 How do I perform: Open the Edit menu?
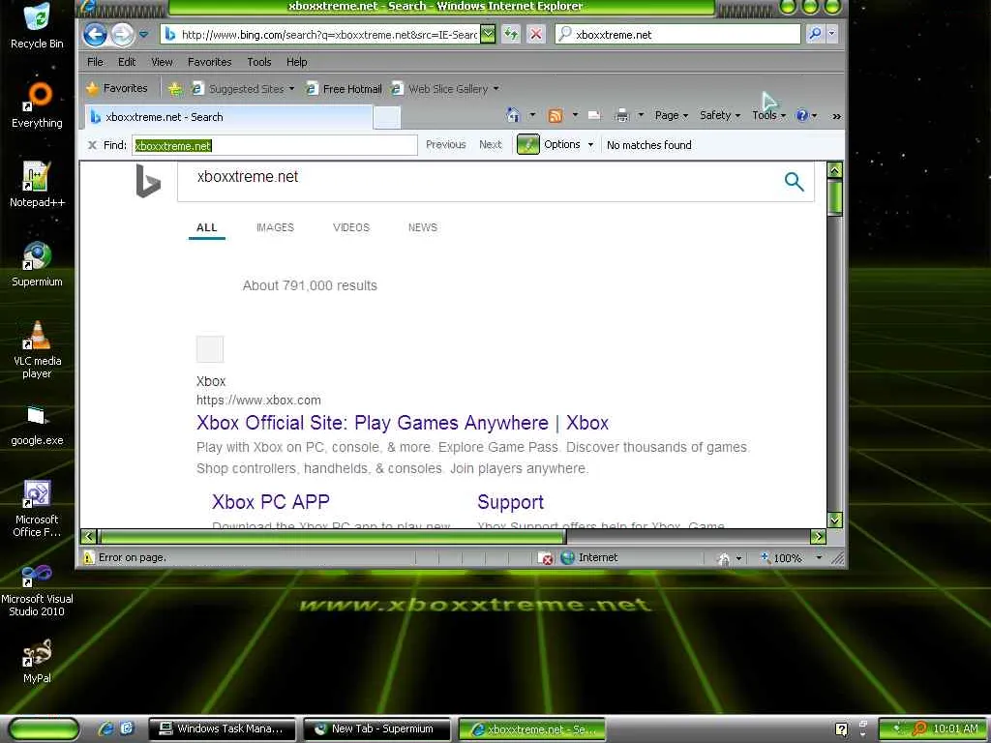tap(127, 62)
